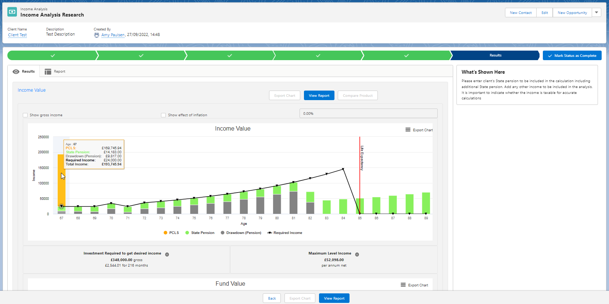The width and height of the screenshot is (609, 304).
Task: Click the green bar at age 89
Action: pyautogui.click(x=426, y=203)
